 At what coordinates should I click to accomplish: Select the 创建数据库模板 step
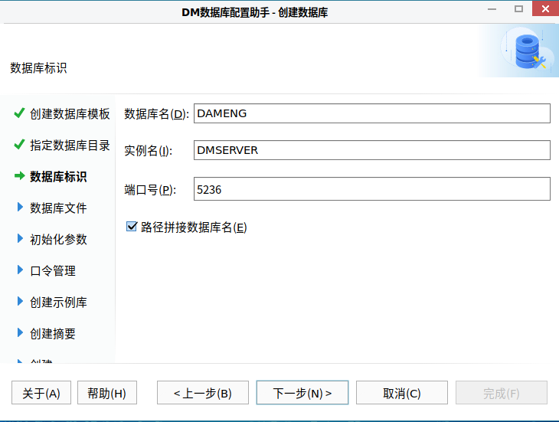coord(70,114)
